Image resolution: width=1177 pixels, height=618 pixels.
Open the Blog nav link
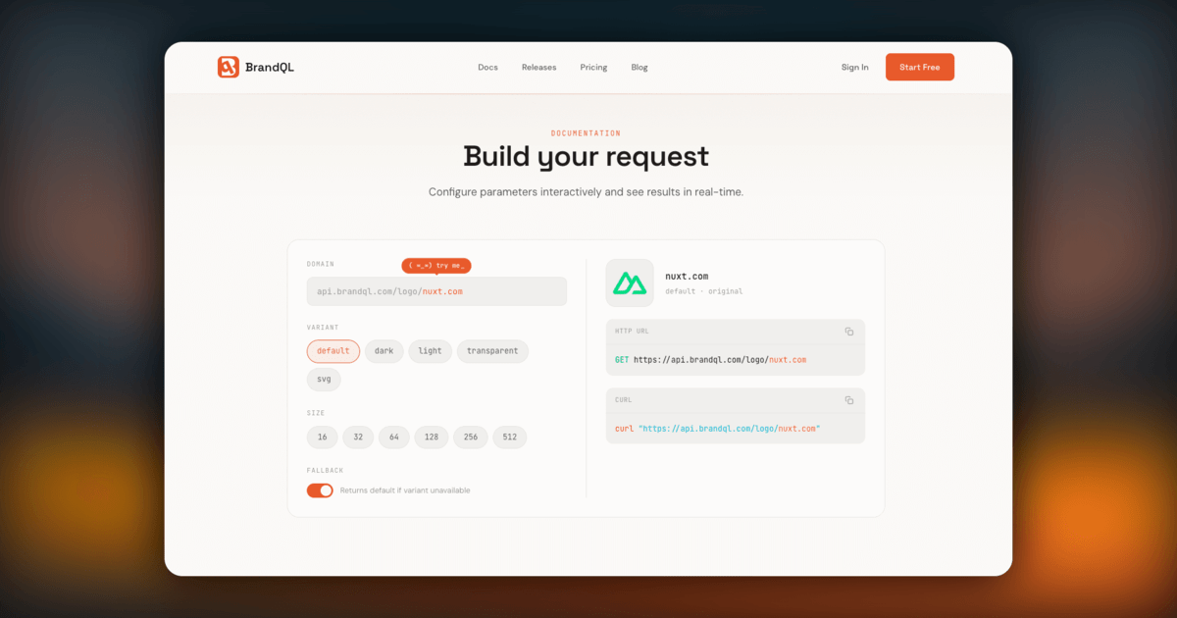tap(640, 68)
